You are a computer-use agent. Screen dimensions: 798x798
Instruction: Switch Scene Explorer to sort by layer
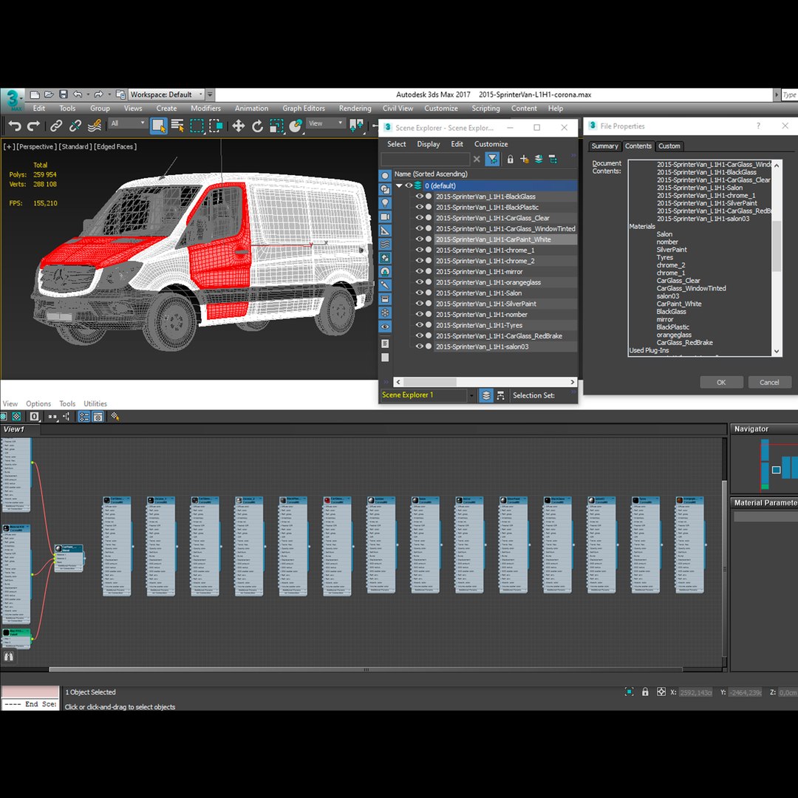pos(486,395)
